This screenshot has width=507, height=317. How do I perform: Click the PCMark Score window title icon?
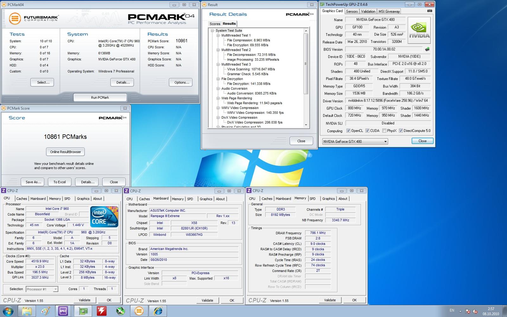coord(4,108)
